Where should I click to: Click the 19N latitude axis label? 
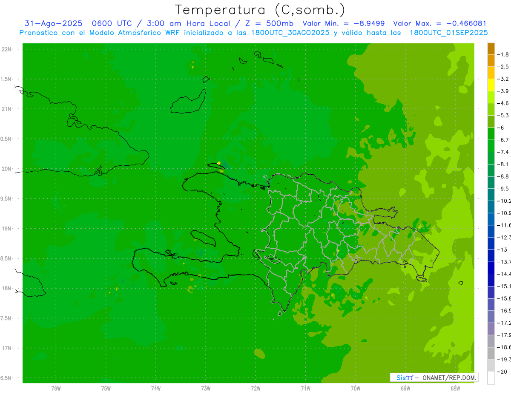[7, 229]
